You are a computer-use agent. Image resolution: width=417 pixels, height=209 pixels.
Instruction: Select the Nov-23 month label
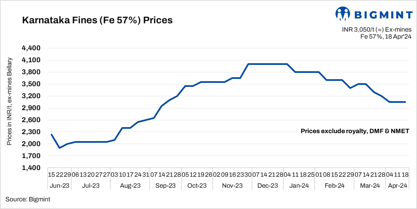pos(232,186)
